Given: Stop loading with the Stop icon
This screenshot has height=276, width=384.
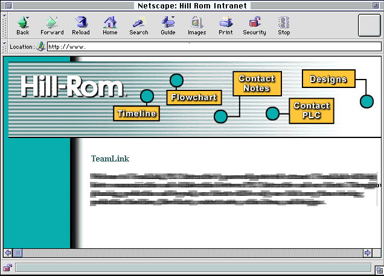Looking at the screenshot, I should [284, 25].
